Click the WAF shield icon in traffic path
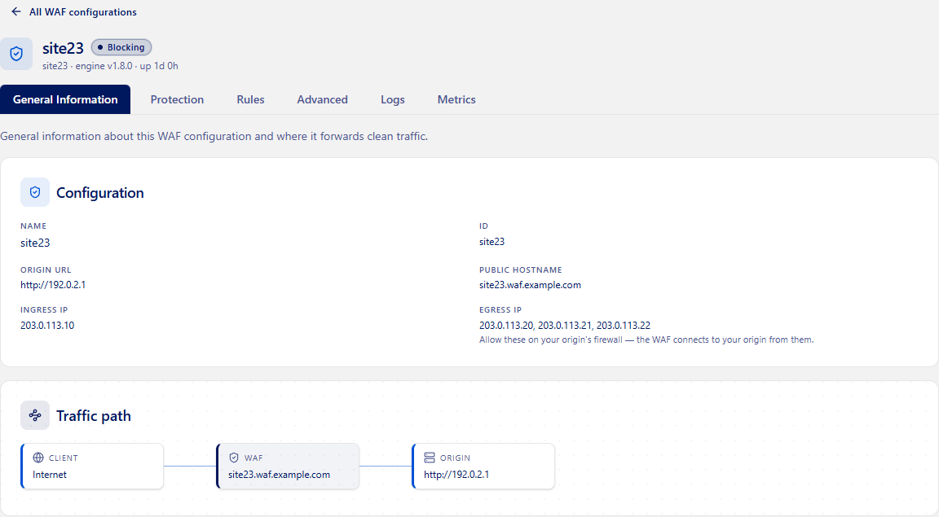The width and height of the screenshot is (939, 517). (x=234, y=458)
